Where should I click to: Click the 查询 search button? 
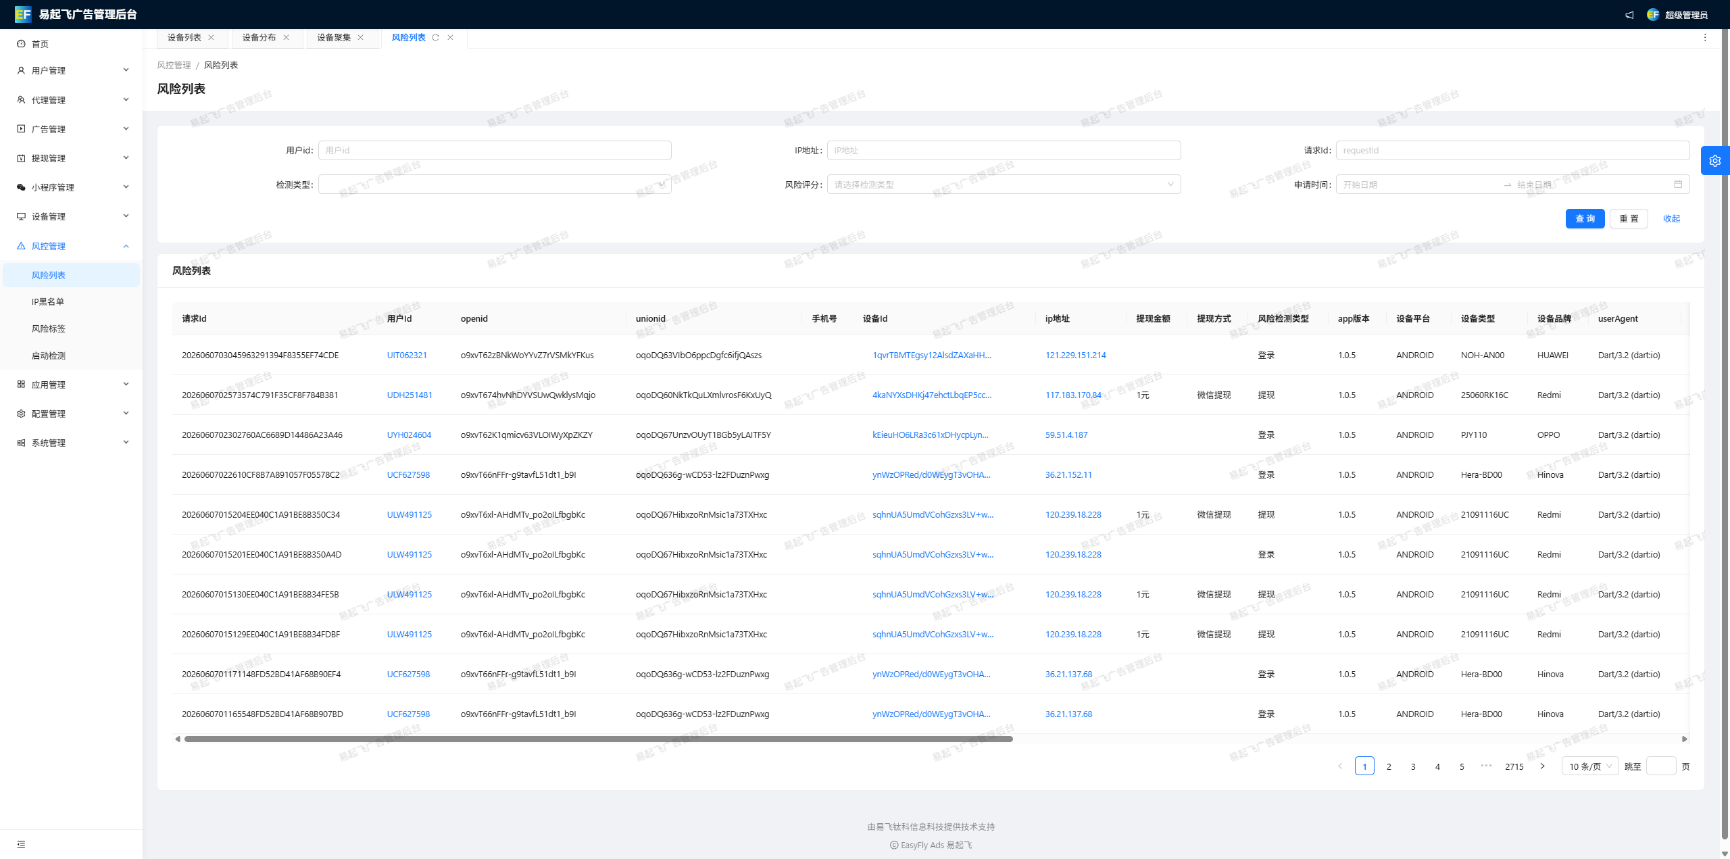pyautogui.click(x=1585, y=219)
